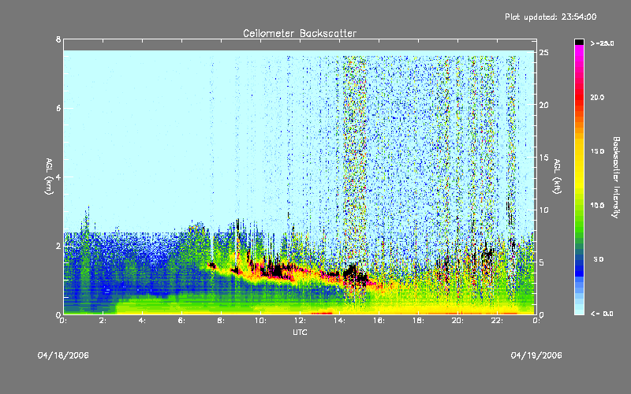631x394 pixels.
Task: Click the start date "04/18/2006"
Action: 63,355
